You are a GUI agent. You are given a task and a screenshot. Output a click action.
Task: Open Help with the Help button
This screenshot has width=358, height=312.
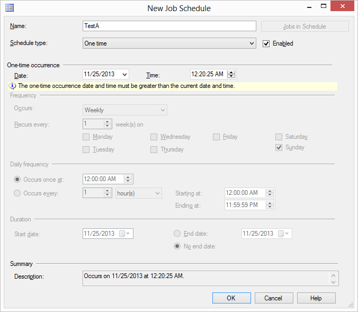coord(316,298)
